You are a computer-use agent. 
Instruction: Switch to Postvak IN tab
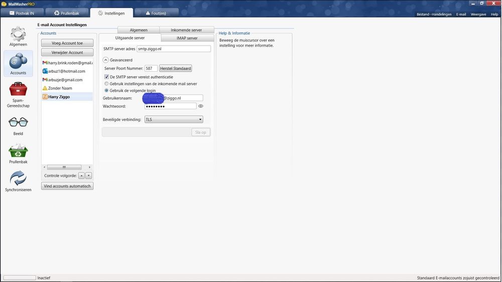tap(22, 13)
